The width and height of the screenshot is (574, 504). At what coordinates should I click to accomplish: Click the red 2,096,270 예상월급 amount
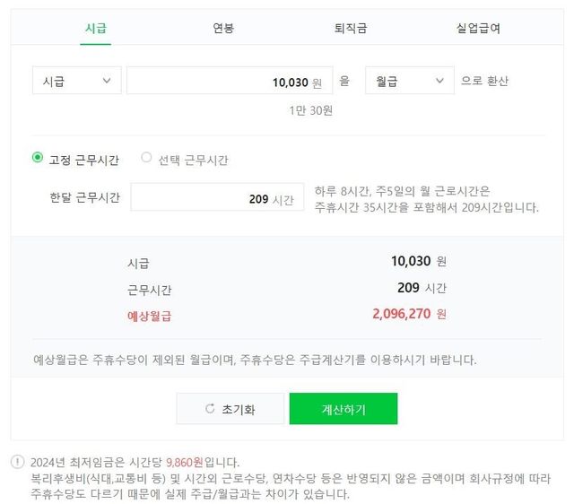[401, 314]
